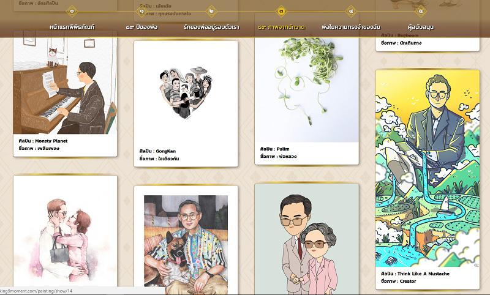The width and height of the screenshot is (490, 295).
Task: Go to the ๘๙ ปีของพ่อ section
Action: [141, 28]
